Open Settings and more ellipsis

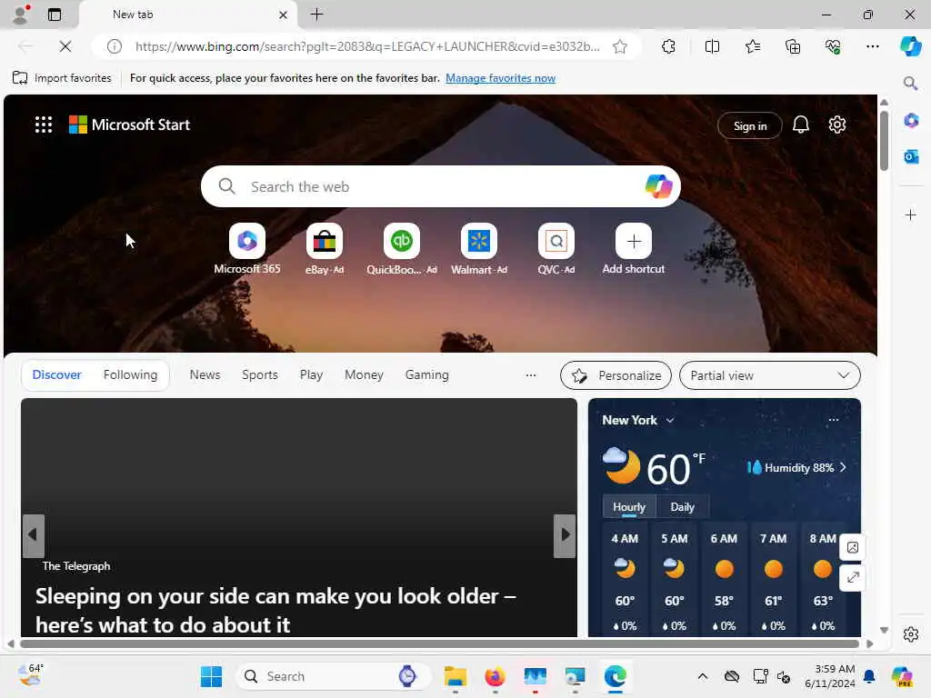[x=872, y=46]
